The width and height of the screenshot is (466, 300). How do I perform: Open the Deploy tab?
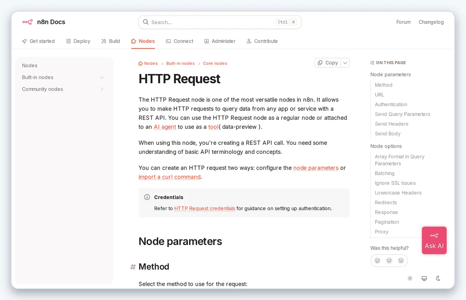point(78,41)
